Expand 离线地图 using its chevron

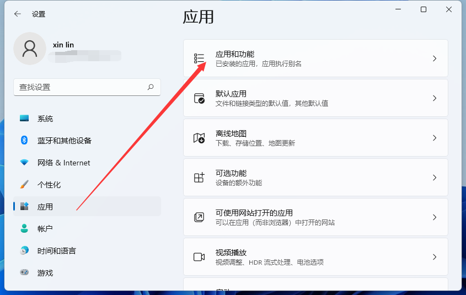click(x=435, y=138)
